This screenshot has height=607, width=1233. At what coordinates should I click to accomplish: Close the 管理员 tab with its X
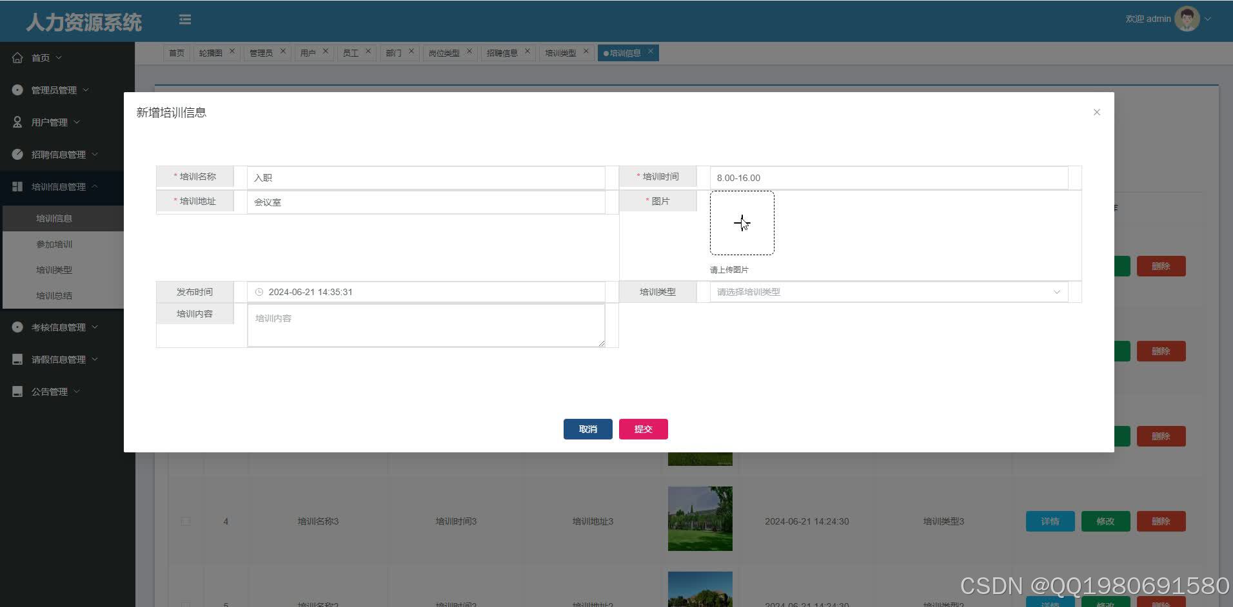click(x=282, y=51)
